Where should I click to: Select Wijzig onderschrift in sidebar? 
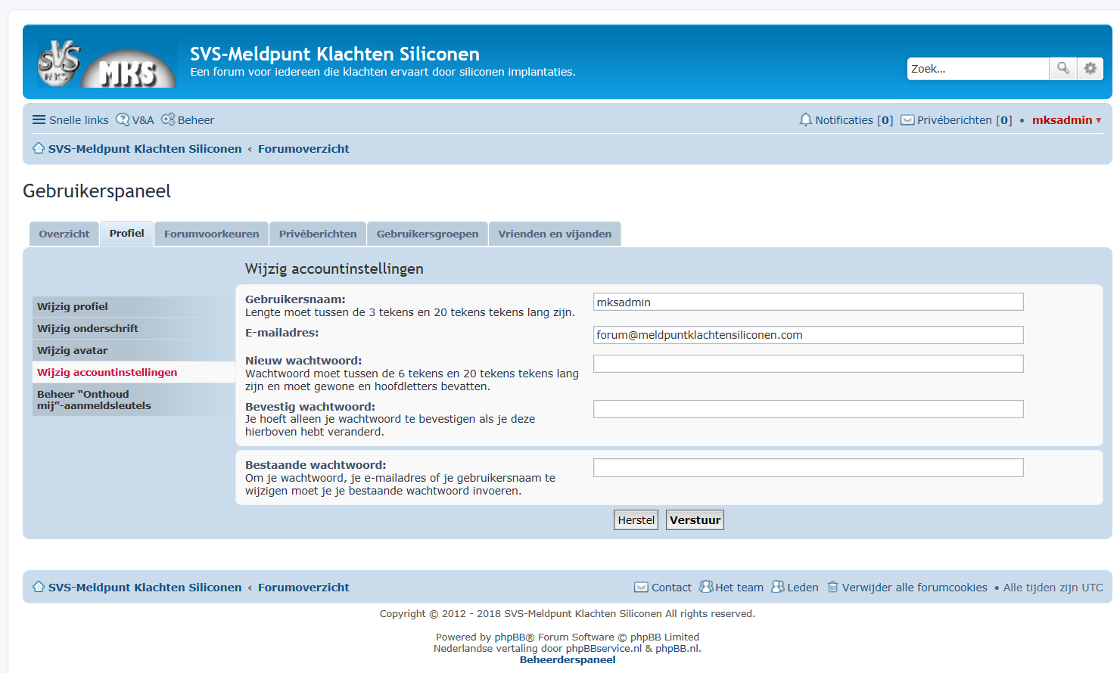(x=88, y=329)
